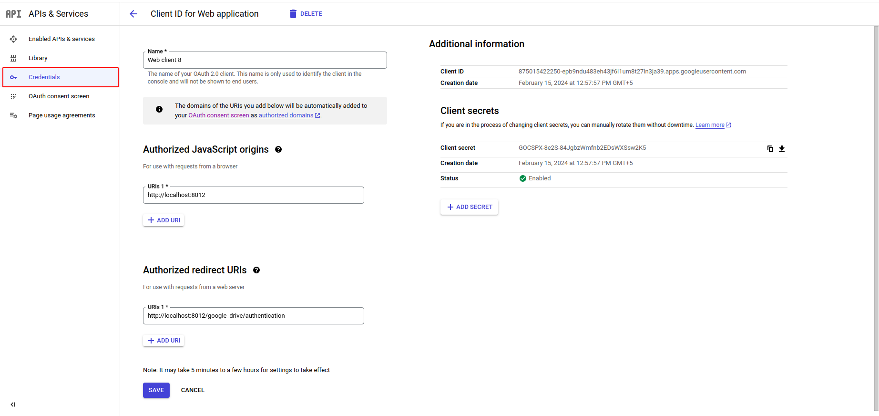The width and height of the screenshot is (879, 416).
Task: Click the Authorized JavaScript origins heading
Action: click(x=206, y=149)
